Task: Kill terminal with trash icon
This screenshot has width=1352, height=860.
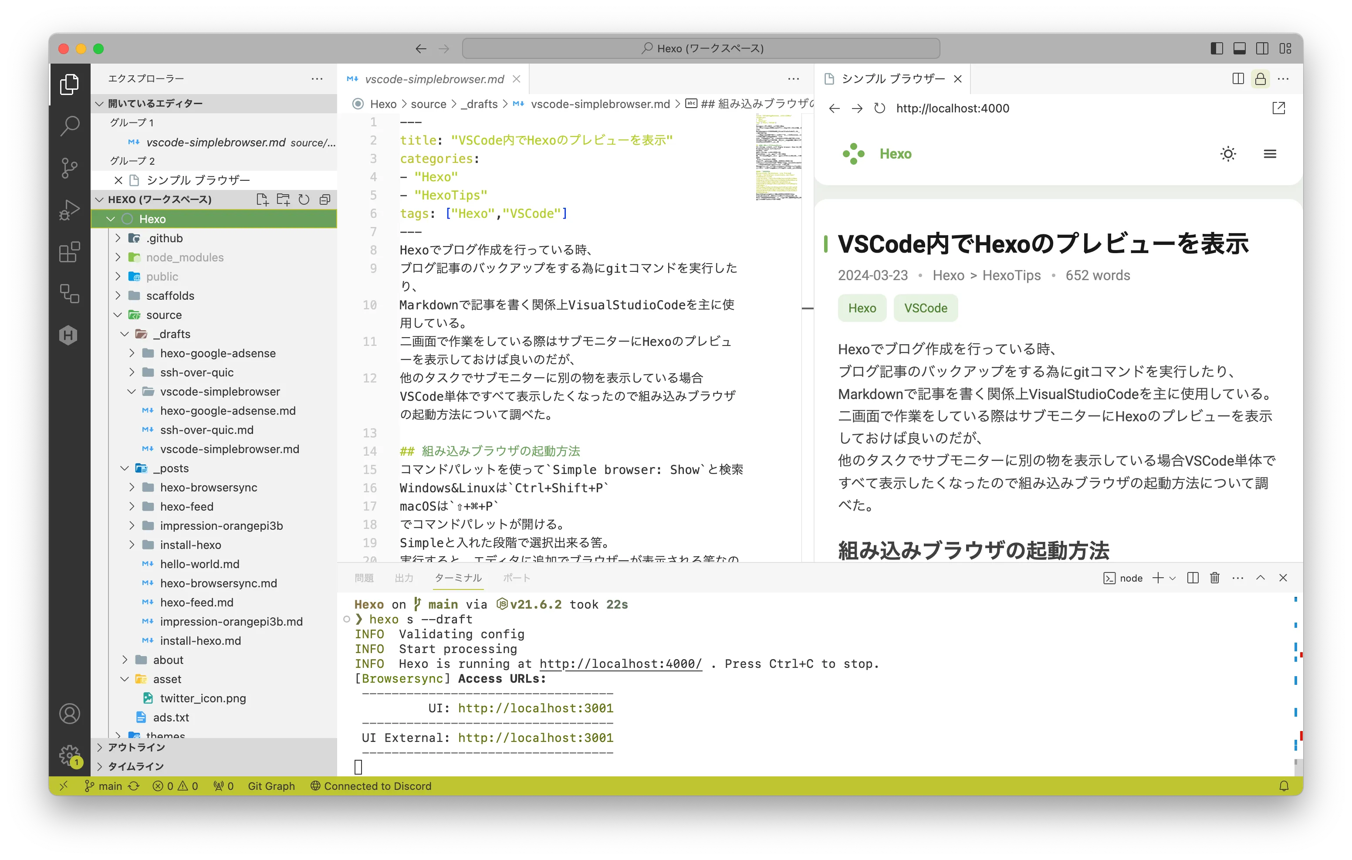Action: [x=1214, y=578]
